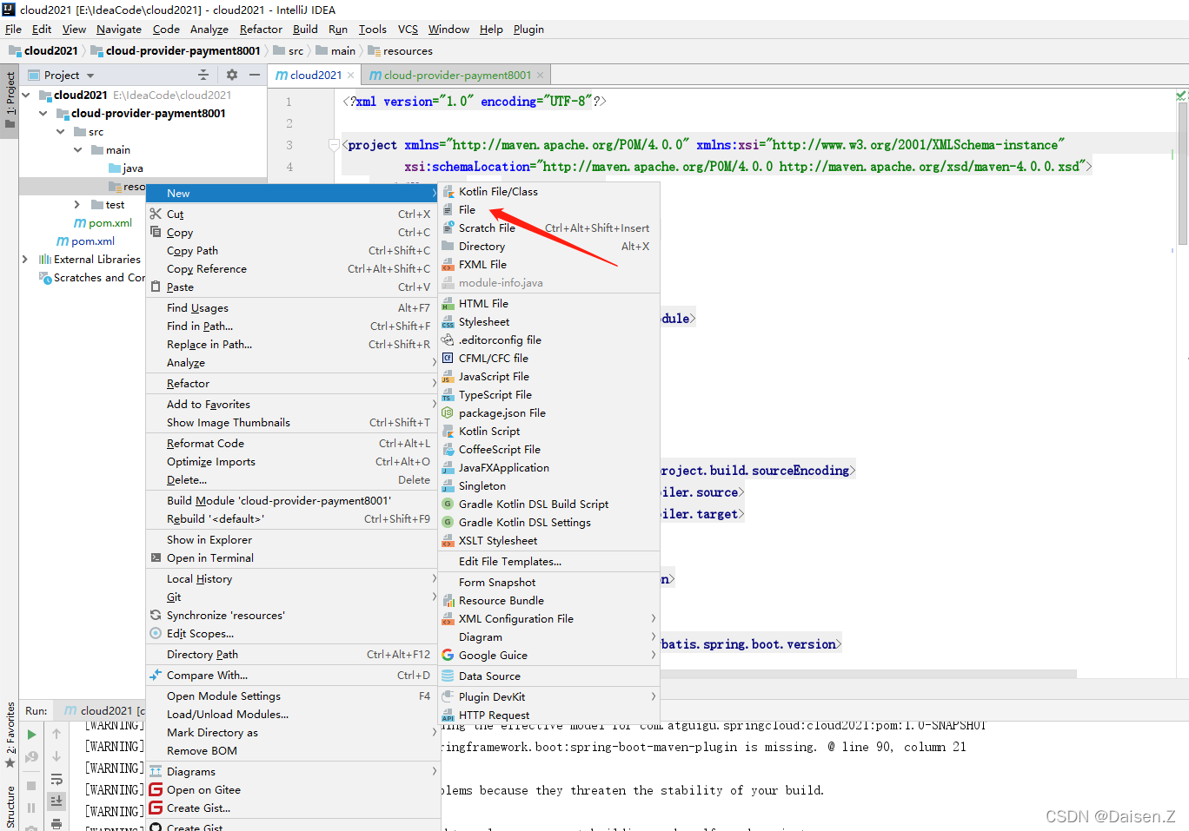Click the Kotlin Script icon entry
1189x831 pixels.
click(x=448, y=432)
